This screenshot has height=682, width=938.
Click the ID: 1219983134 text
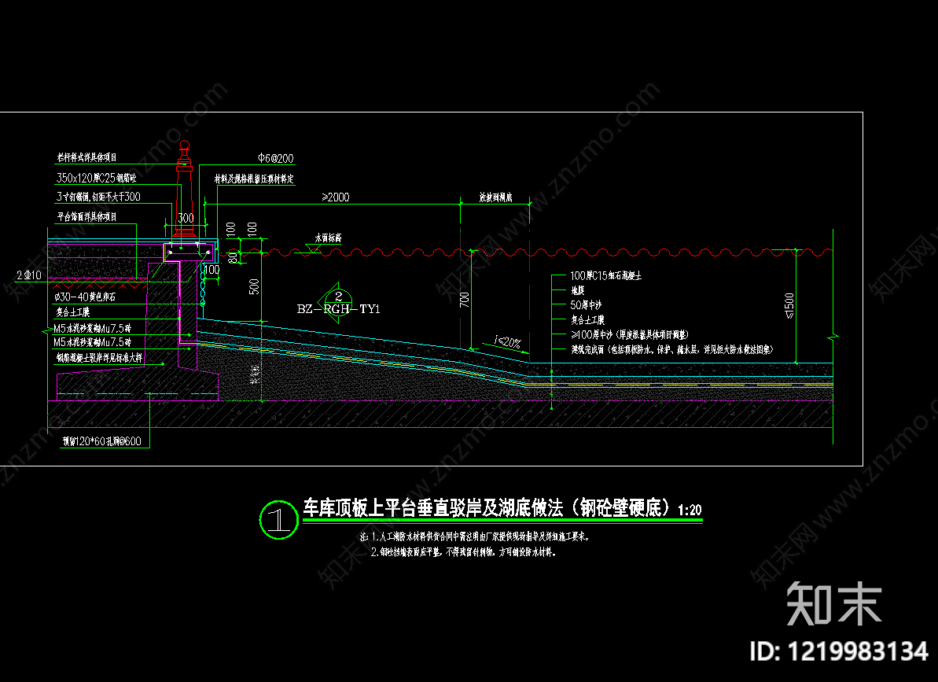click(839, 651)
